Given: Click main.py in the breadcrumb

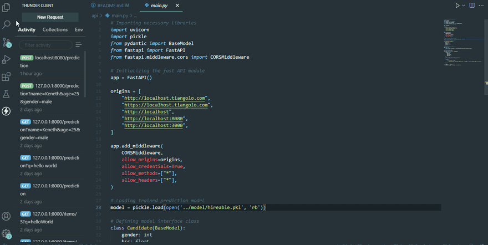Looking at the screenshot, I should [120, 16].
